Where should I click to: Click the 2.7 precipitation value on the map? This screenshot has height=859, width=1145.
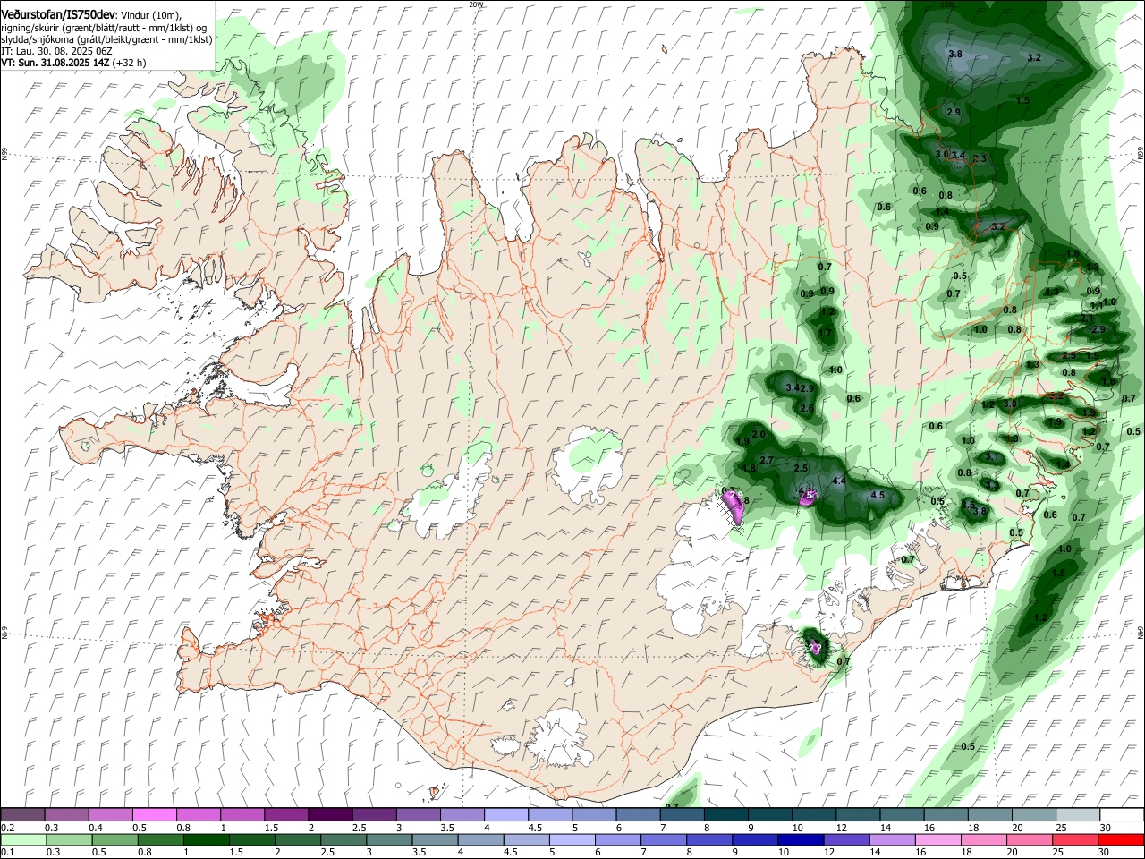coord(766,460)
